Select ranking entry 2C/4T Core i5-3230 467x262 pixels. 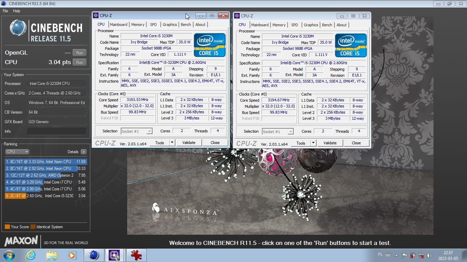[46, 196]
